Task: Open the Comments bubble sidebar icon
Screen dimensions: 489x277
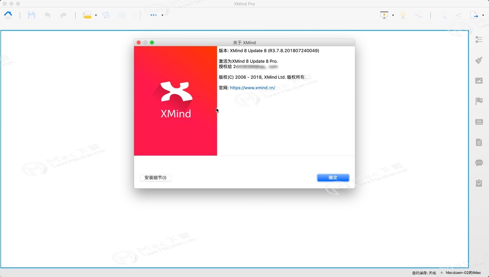Action: pyautogui.click(x=479, y=163)
